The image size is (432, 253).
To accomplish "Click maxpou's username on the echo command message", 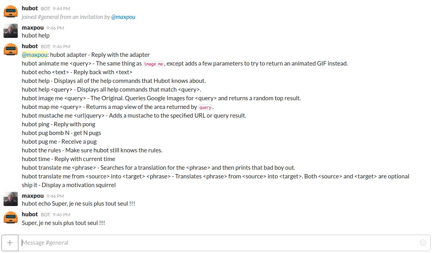I will pos(33,195).
